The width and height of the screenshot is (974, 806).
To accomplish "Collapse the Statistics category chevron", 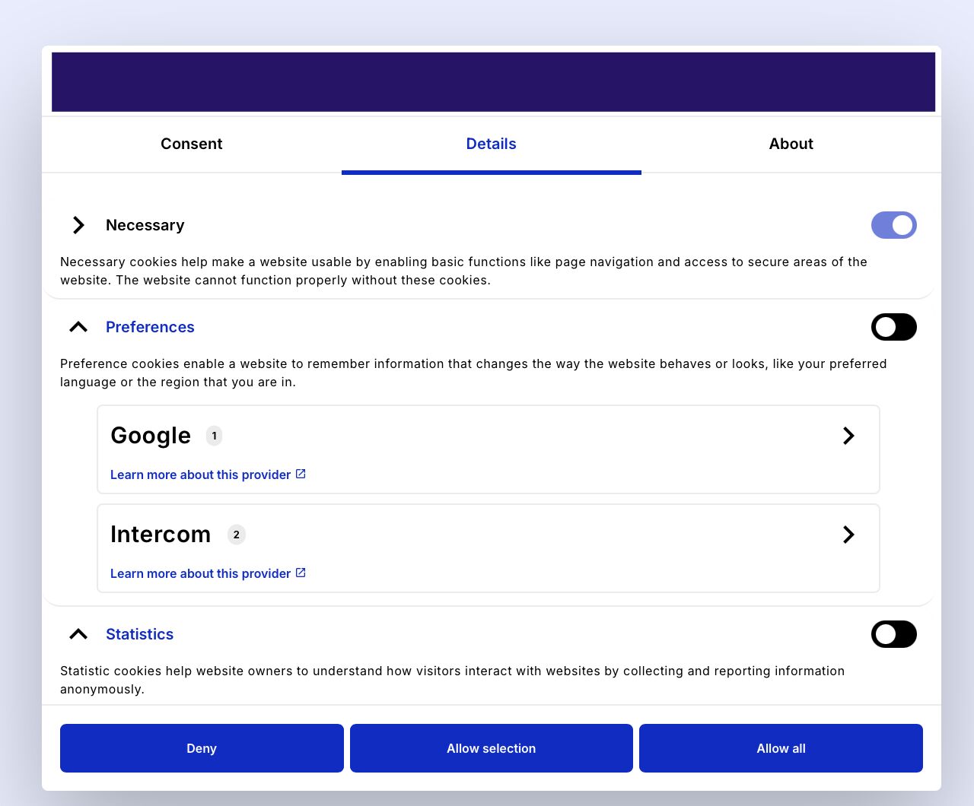I will point(78,634).
